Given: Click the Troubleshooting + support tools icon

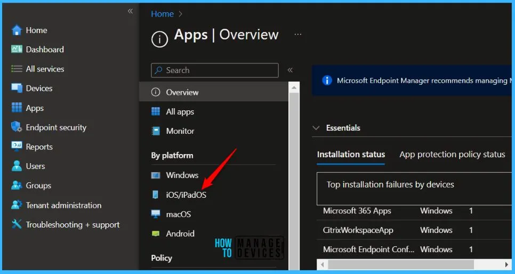Looking at the screenshot, I should point(17,224).
